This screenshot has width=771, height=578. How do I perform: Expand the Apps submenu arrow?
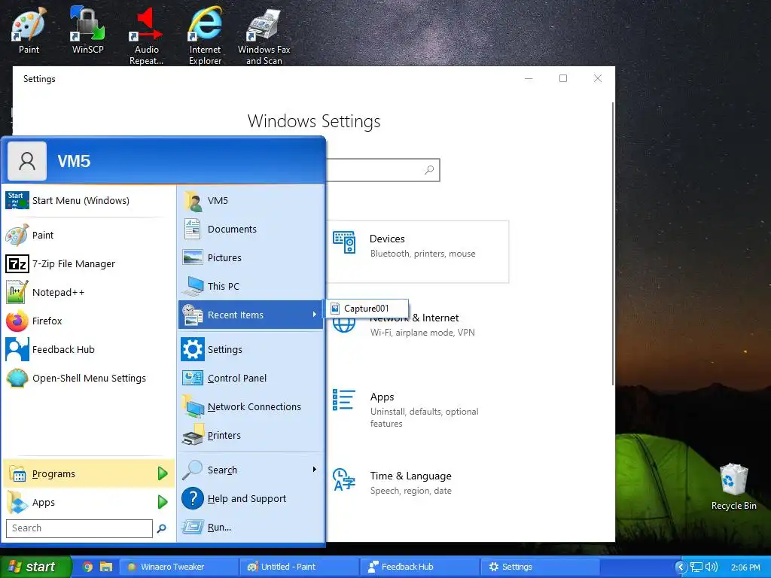(163, 502)
